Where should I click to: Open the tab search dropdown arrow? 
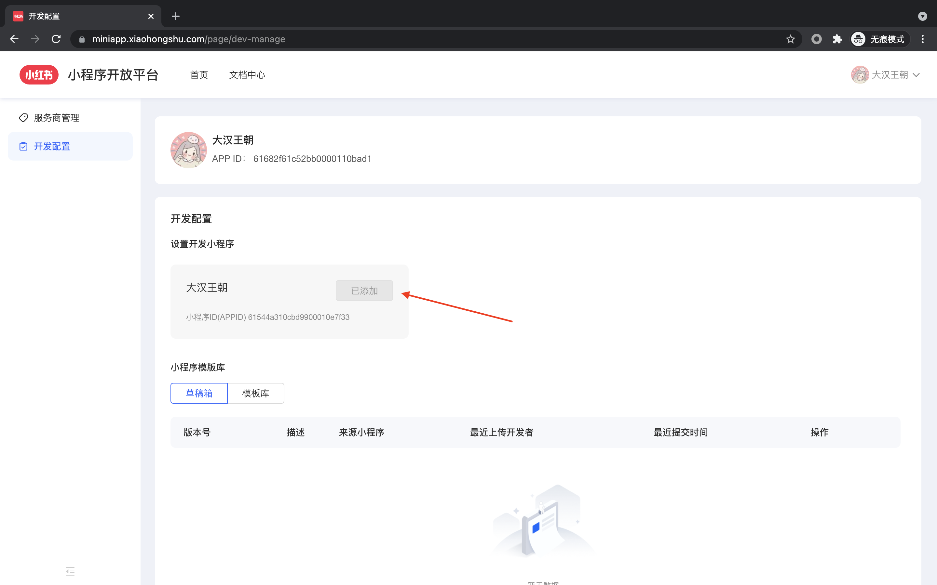(923, 16)
